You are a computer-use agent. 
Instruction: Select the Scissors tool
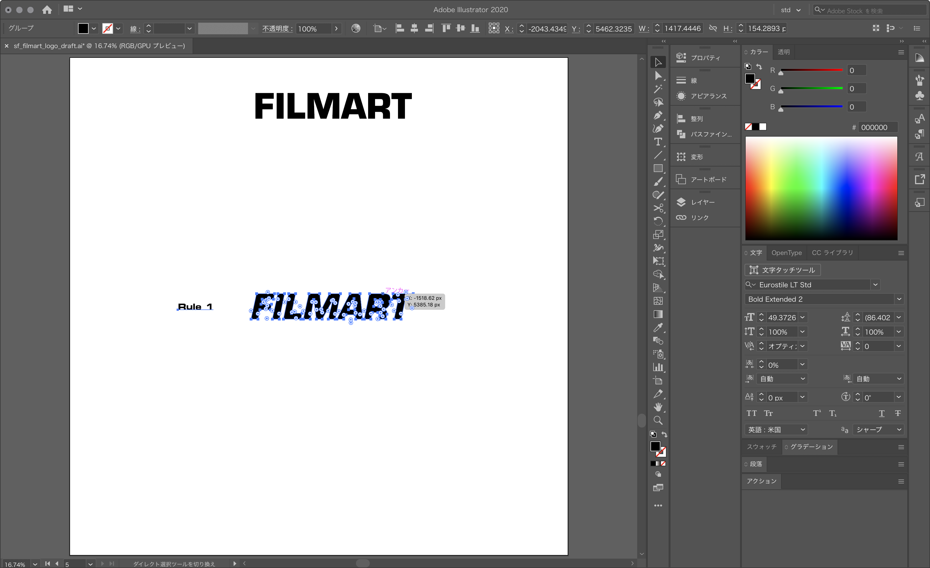click(x=658, y=208)
